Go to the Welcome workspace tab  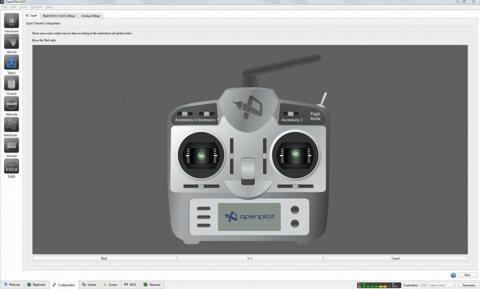point(12,285)
